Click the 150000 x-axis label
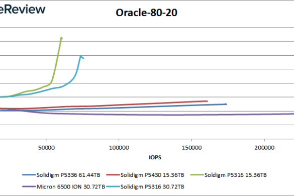 click(x=191, y=148)
